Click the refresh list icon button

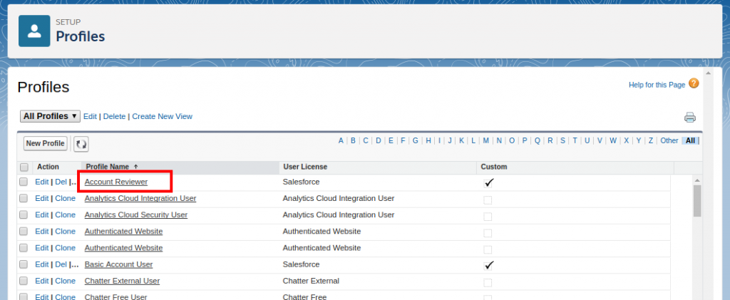click(81, 144)
